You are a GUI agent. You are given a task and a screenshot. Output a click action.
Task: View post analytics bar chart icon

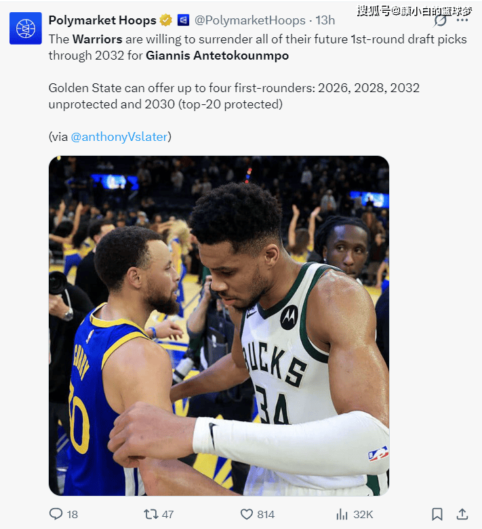tap(342, 514)
